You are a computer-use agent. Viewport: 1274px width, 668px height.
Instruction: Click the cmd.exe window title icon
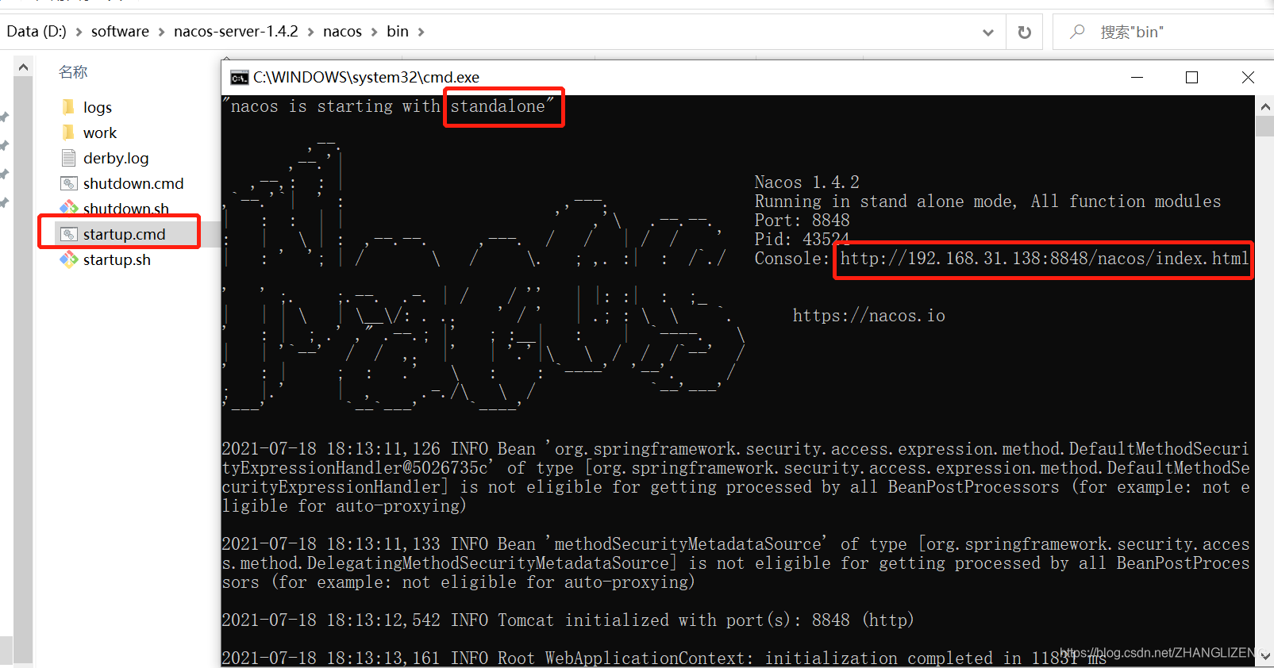tap(239, 78)
